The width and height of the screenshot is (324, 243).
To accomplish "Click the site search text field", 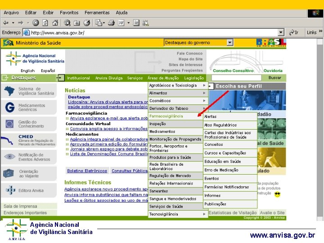I will click(x=236, y=78).
